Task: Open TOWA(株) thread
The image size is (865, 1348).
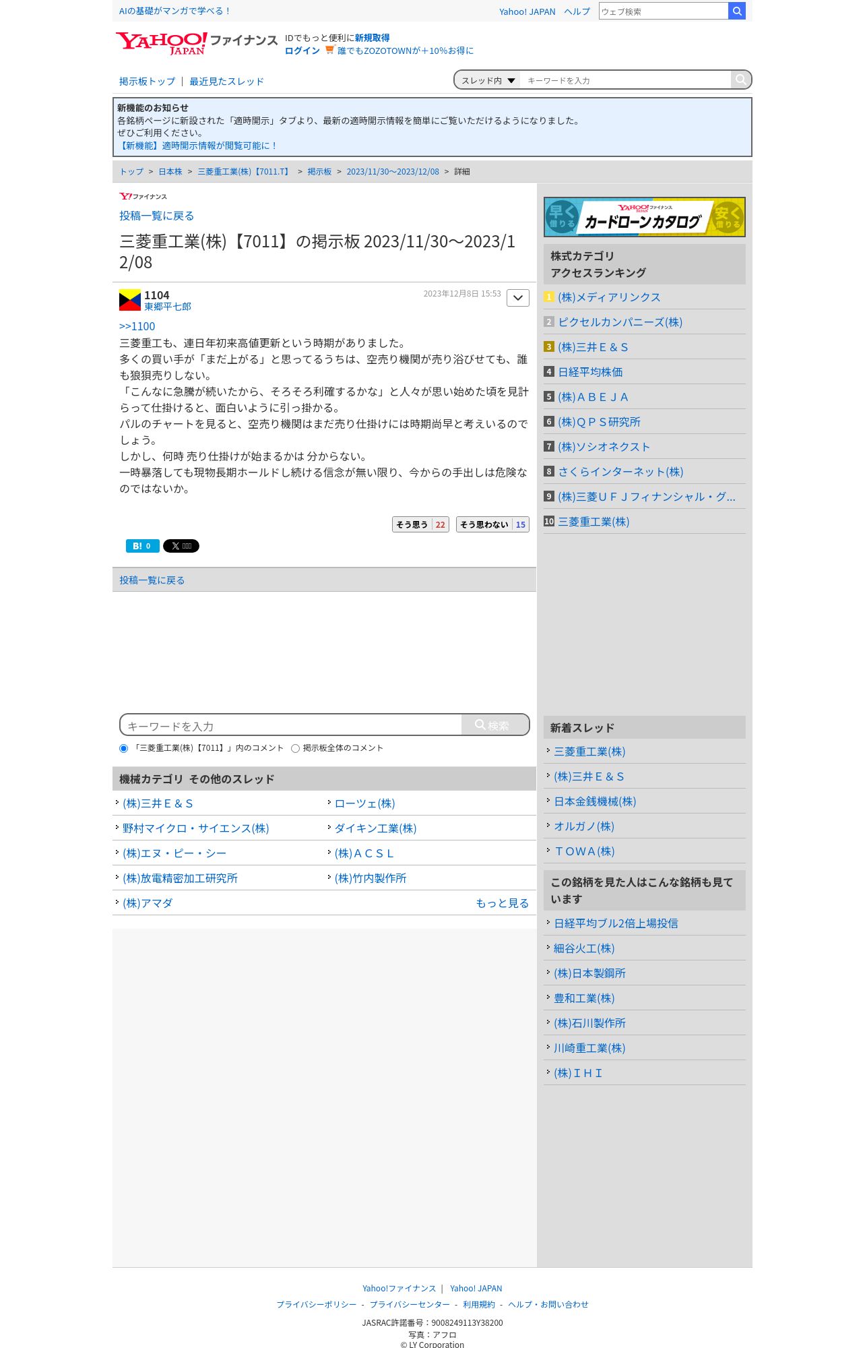Action: tap(584, 851)
